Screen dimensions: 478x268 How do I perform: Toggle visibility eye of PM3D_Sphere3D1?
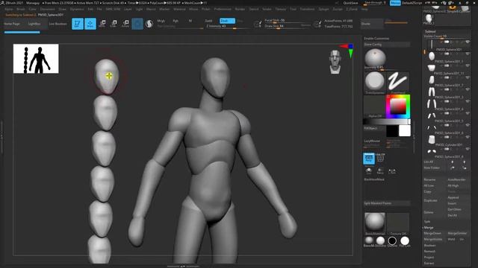click(468, 42)
